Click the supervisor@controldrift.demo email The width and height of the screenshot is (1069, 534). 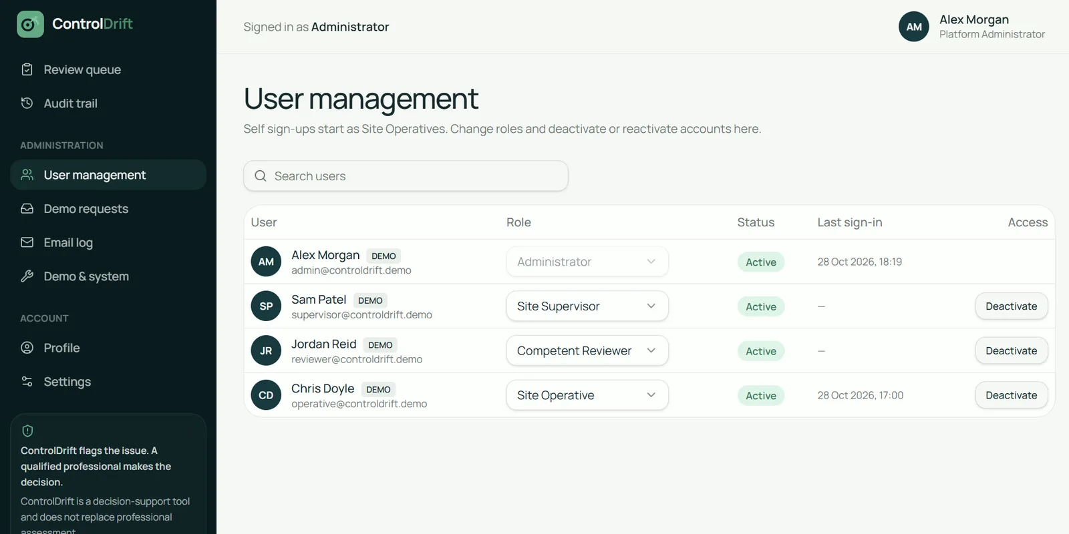pos(361,314)
